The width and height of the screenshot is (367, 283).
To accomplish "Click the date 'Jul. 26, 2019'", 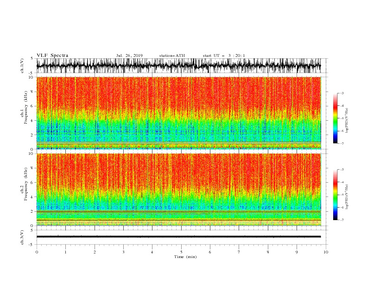I will (x=129, y=55).
